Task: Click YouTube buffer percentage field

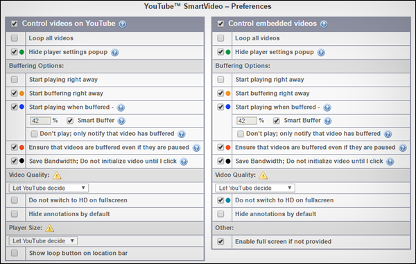Action: point(40,121)
